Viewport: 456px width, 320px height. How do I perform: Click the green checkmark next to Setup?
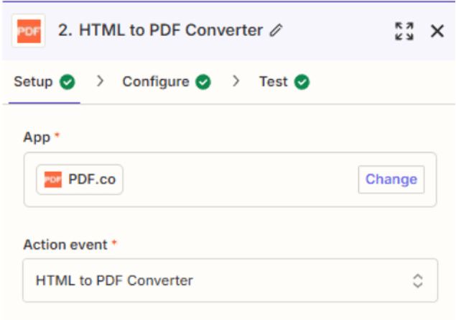[68, 82]
